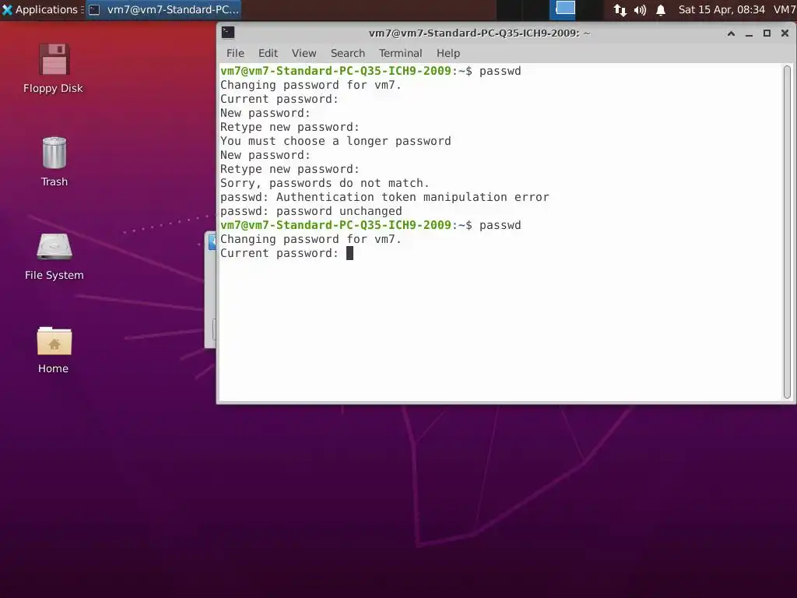Open the Applications menu in the top panel
Screen dimensions: 797x598
click(40, 9)
